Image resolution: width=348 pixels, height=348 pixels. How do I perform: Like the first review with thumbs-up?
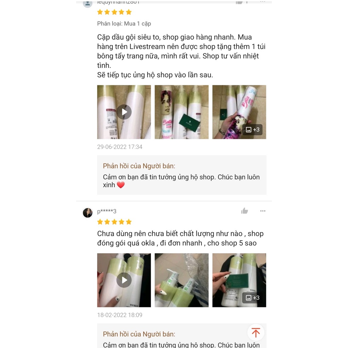239,2
